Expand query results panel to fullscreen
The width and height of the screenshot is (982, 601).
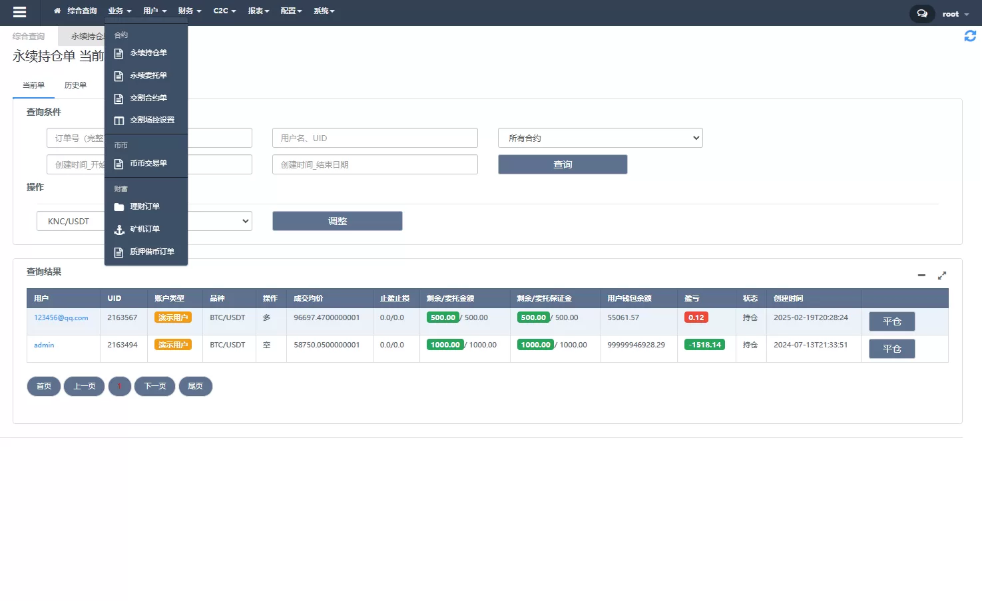(942, 275)
